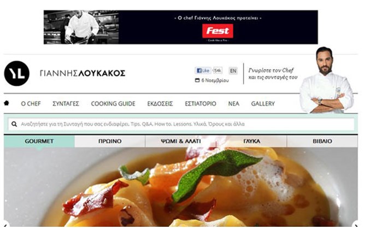Image resolution: width=382 pixels, height=235 pixels.
Task: Go to home via house icon
Action: [x=7, y=103]
